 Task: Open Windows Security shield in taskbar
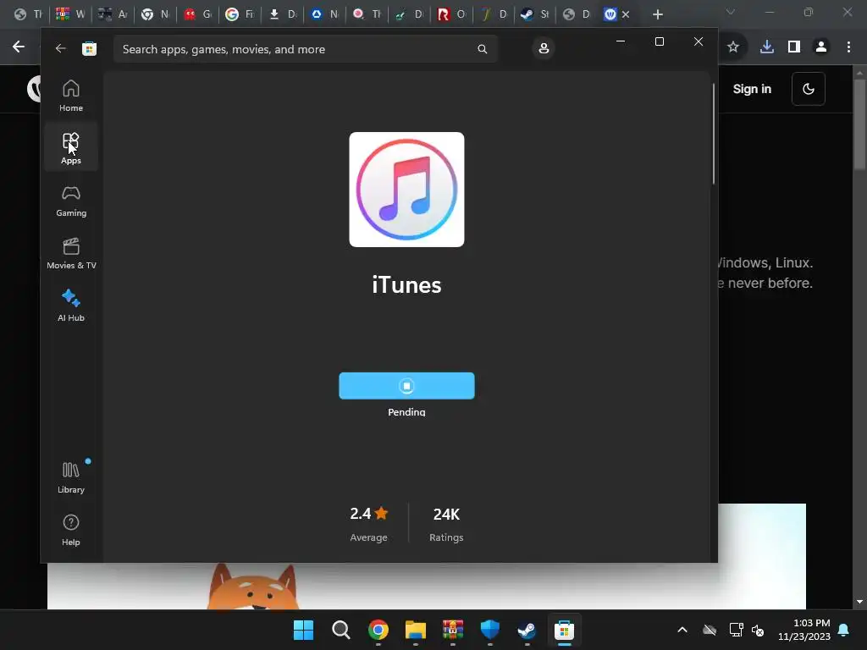490,630
